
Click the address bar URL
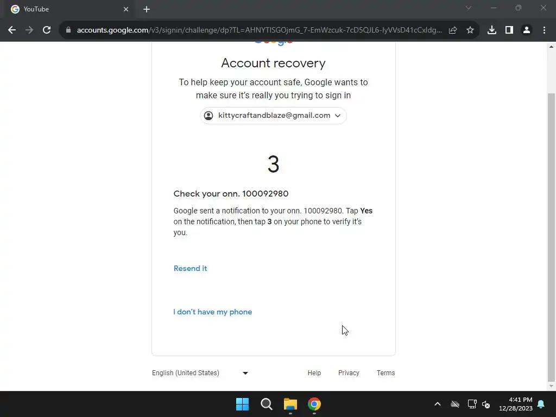259,30
